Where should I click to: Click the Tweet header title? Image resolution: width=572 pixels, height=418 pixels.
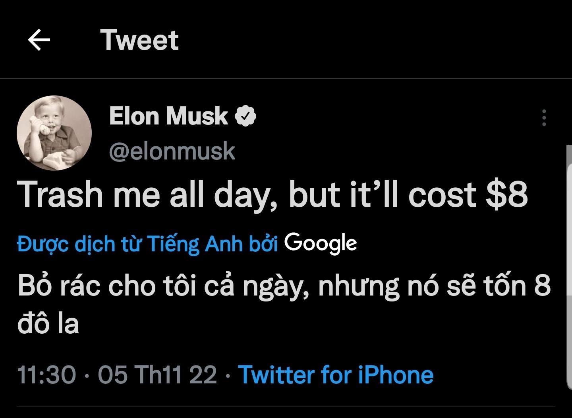pyautogui.click(x=139, y=40)
